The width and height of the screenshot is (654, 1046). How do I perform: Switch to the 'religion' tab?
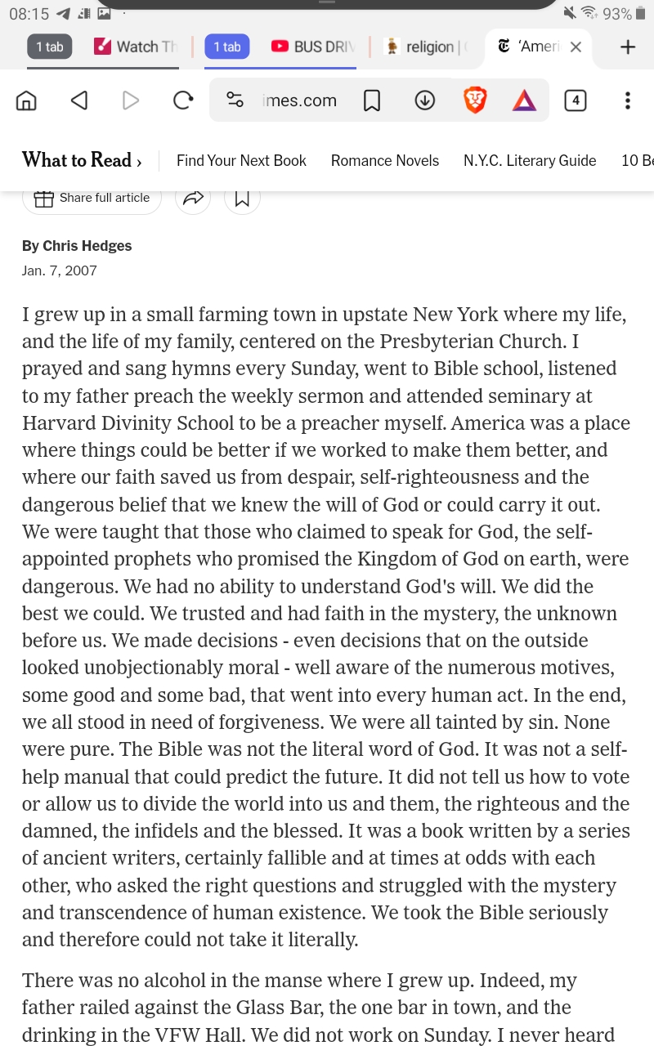426,47
